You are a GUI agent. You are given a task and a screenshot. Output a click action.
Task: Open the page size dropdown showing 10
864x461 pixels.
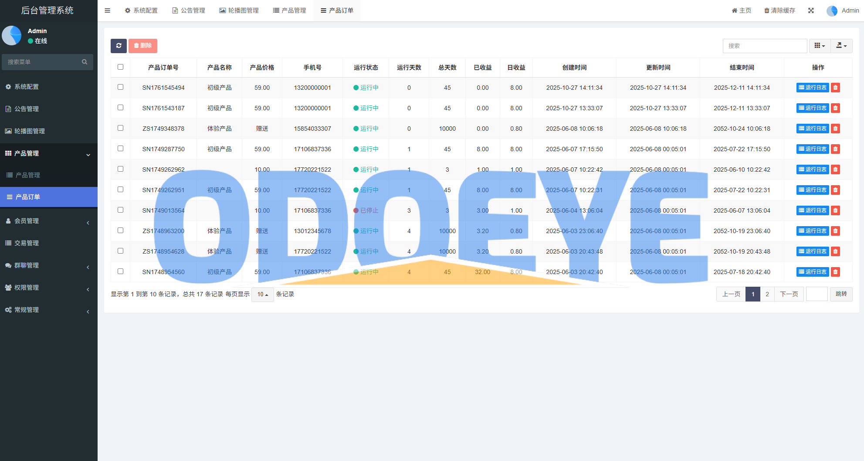click(262, 295)
